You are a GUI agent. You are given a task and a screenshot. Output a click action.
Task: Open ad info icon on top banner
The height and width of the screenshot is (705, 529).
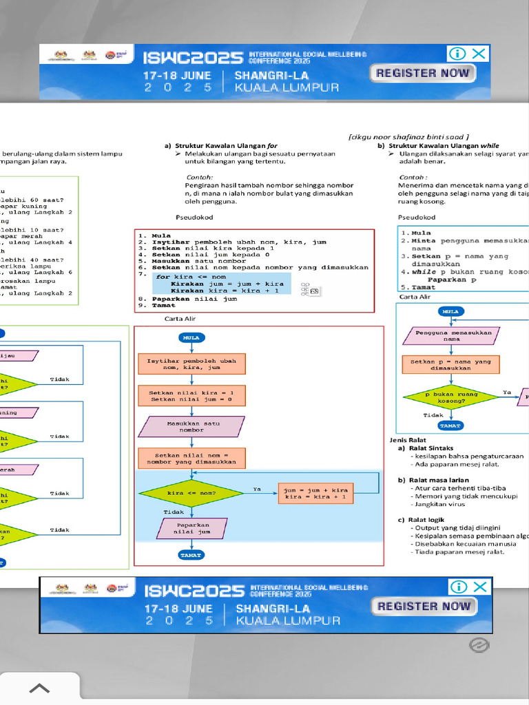[x=457, y=54]
